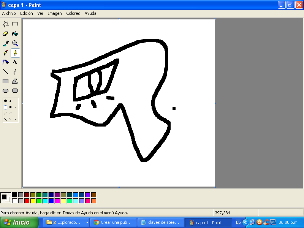The image size is (304, 228).
Task: Open the Edición menu
Action: (x=27, y=13)
